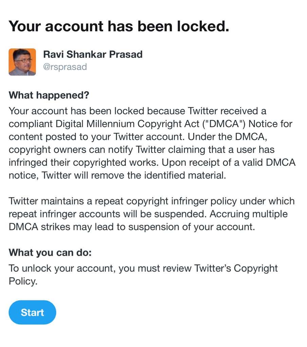Image resolution: width=307 pixels, height=347 pixels.
Task: Select the @rsprasad handle
Action: click(65, 67)
